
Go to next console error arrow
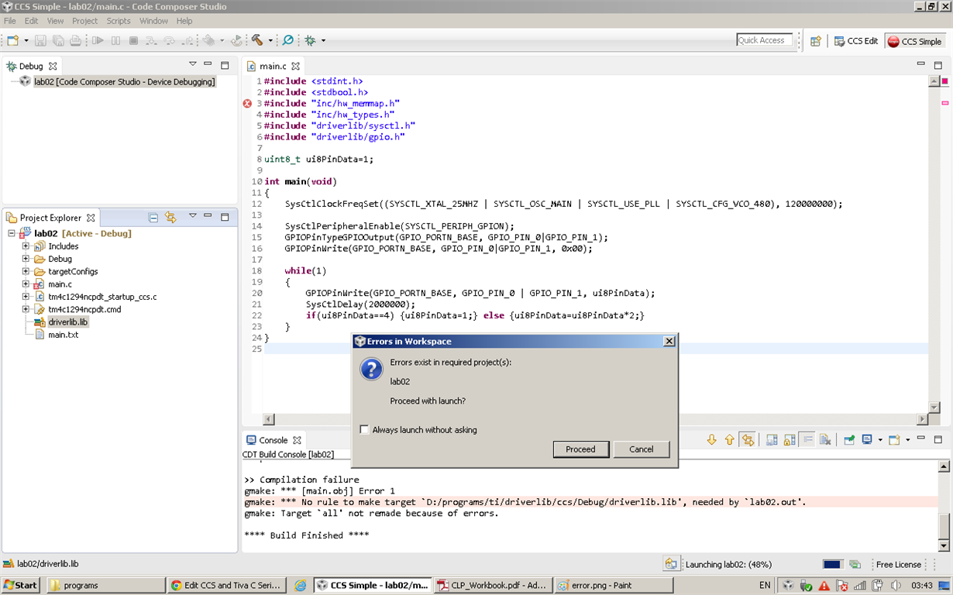coord(712,440)
